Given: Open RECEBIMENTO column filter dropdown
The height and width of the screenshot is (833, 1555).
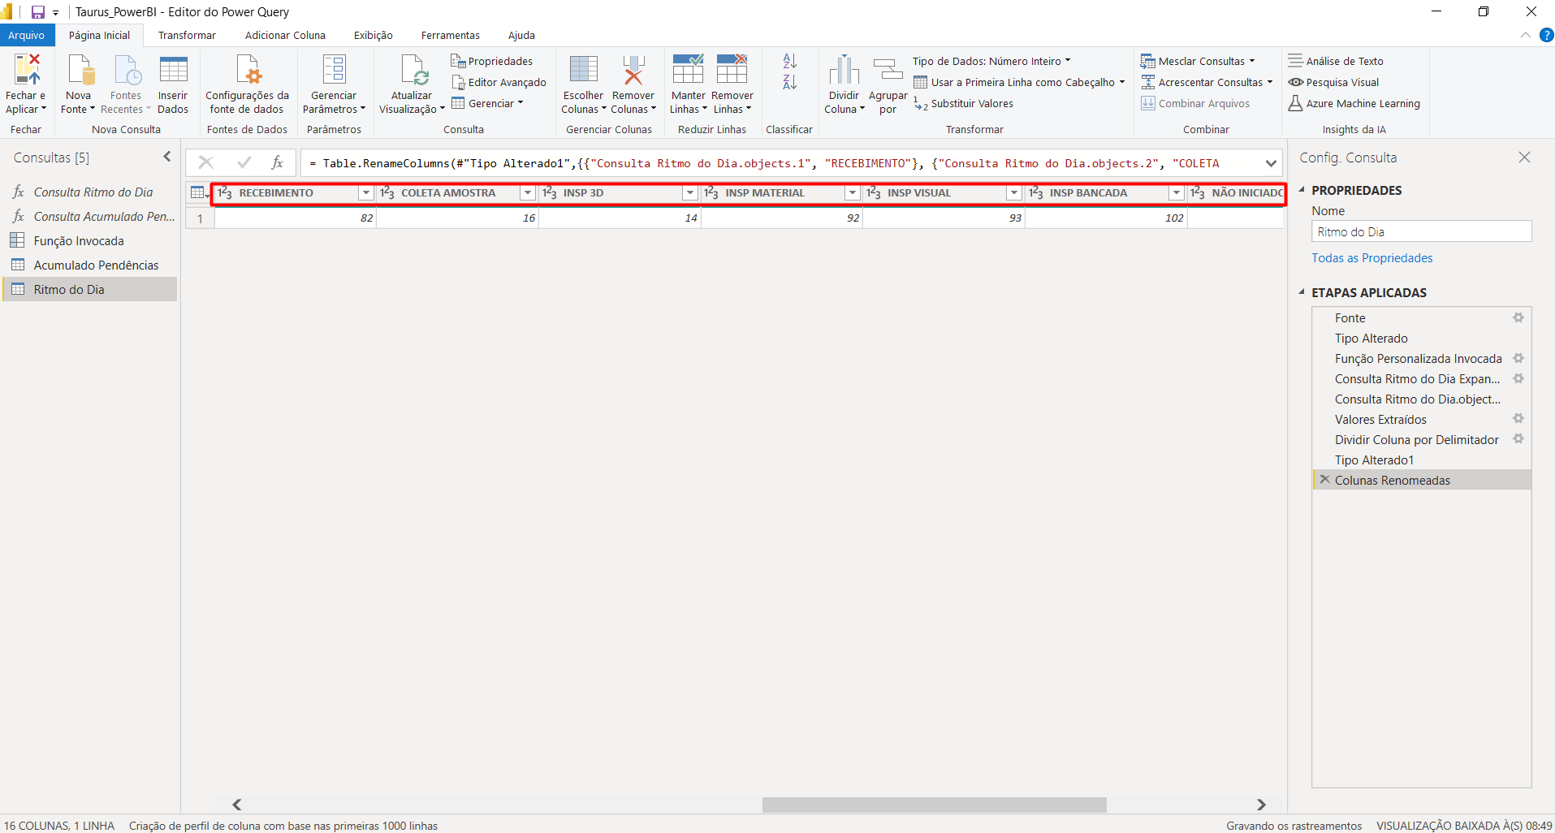Looking at the screenshot, I should click(366, 193).
